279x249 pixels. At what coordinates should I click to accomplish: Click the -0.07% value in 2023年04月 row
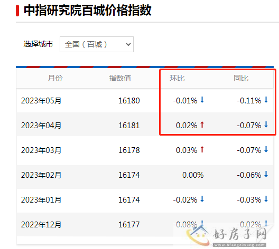click(249, 126)
